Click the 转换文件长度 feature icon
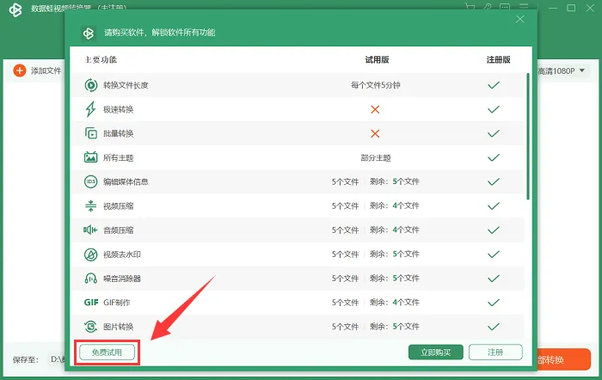This screenshot has height=380, width=602. tap(90, 85)
